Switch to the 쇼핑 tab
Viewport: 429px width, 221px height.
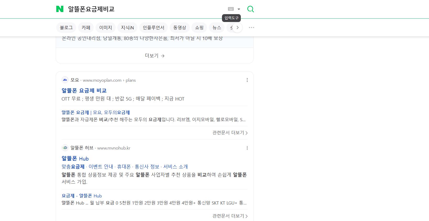click(x=199, y=27)
